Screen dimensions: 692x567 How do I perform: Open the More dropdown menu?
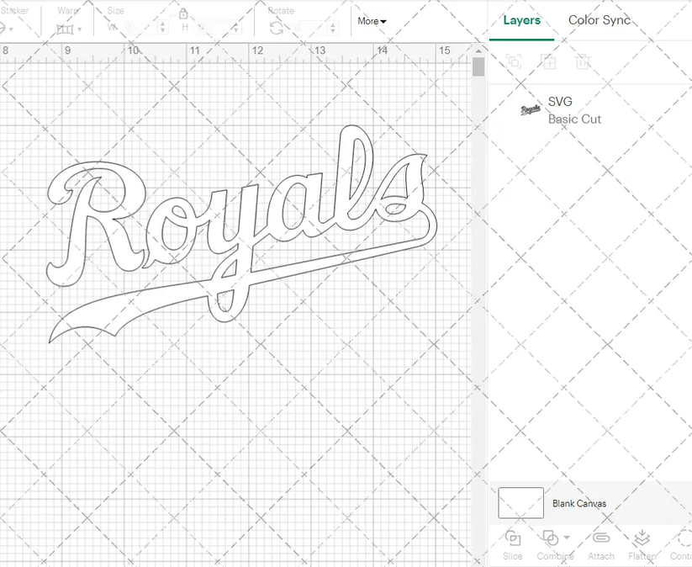372,21
